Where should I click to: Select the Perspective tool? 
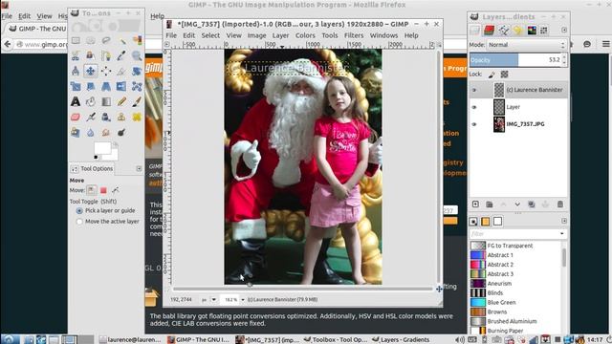[x=106, y=86]
